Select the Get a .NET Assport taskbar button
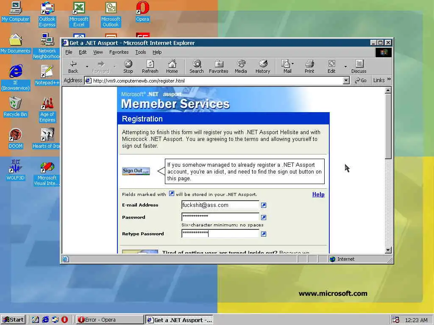This screenshot has width=434, height=325. 180,320
